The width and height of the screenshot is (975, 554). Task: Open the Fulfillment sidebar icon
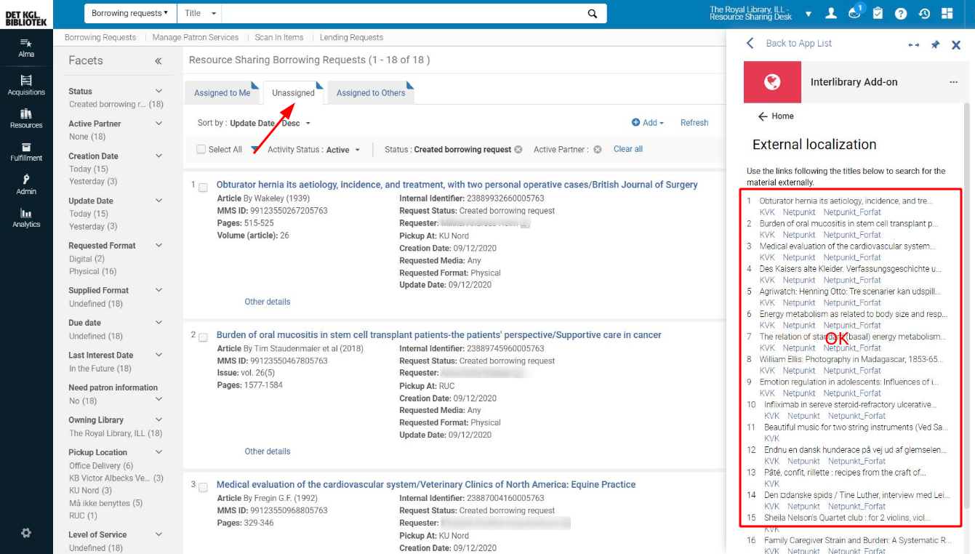[26, 149]
